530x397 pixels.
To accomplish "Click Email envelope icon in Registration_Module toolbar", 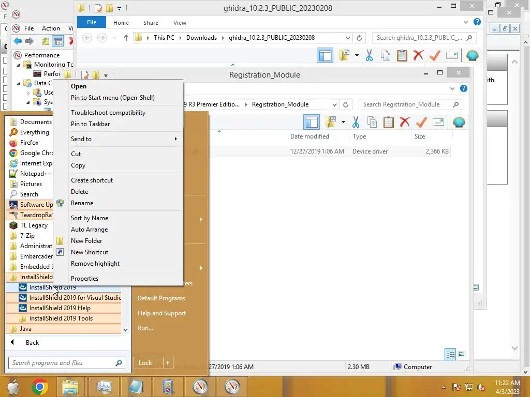I will click(438, 122).
